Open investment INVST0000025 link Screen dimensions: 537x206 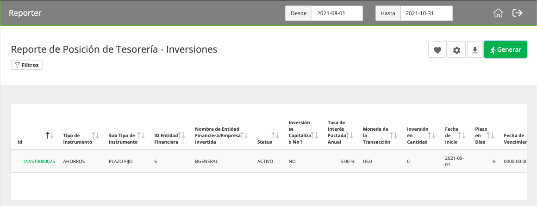pyautogui.click(x=39, y=161)
